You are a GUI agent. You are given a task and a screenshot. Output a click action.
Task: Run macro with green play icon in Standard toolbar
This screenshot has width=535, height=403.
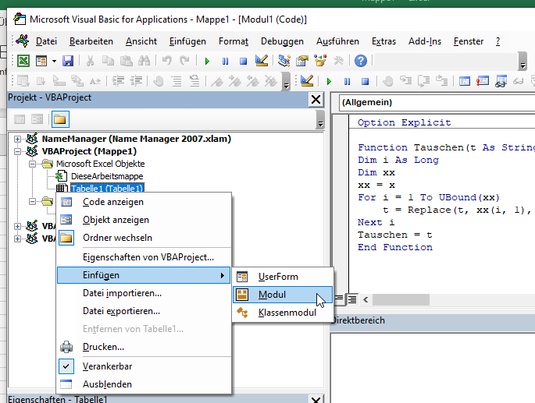[207, 62]
